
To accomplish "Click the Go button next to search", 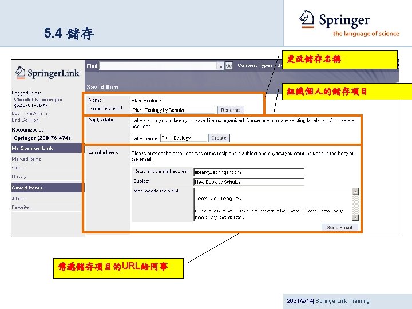I will click(x=229, y=66).
